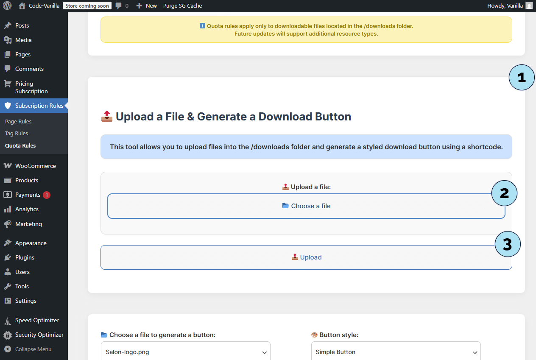The width and height of the screenshot is (536, 360).
Task: Click the WordPress logo icon
Action: coord(7,6)
